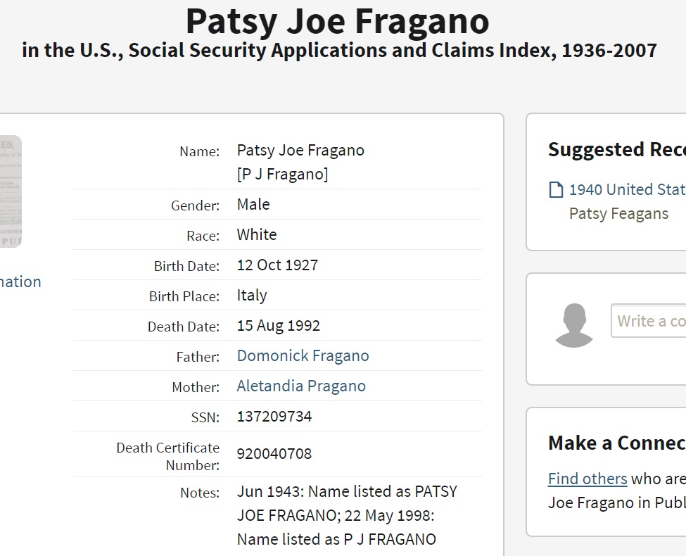Open the 1940 United States suggested record

click(626, 189)
